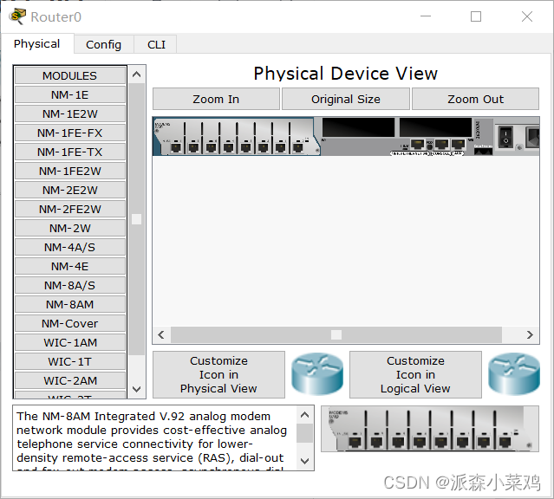Select the NM-2E2W module

click(70, 190)
